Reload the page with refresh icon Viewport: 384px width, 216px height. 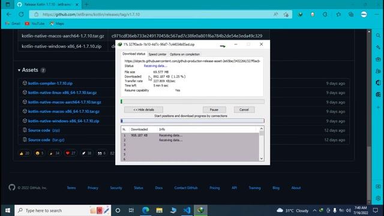tap(22, 14)
